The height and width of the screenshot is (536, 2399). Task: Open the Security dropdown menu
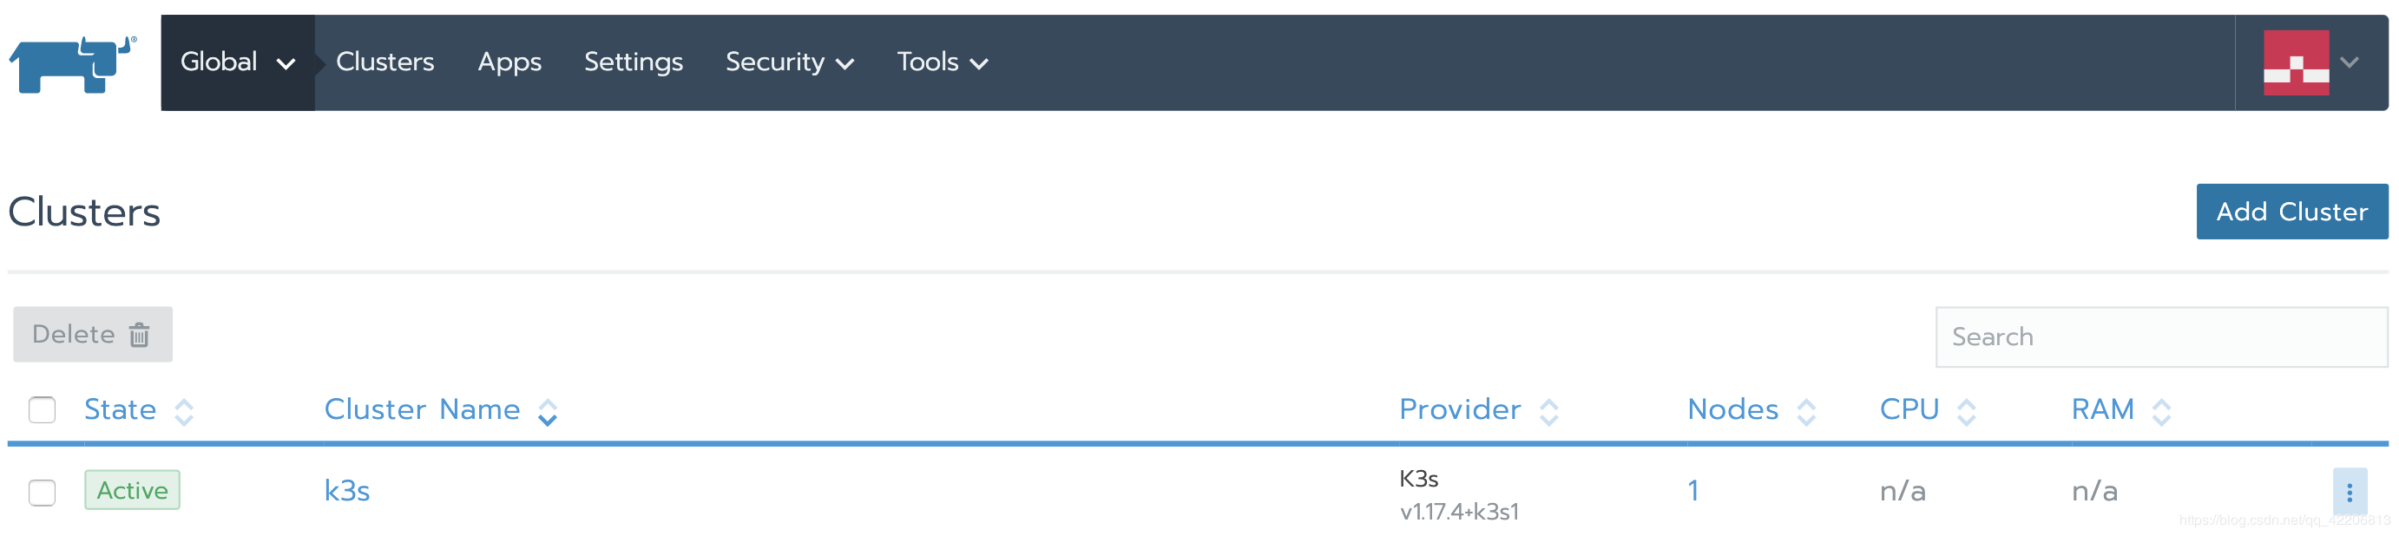point(790,62)
